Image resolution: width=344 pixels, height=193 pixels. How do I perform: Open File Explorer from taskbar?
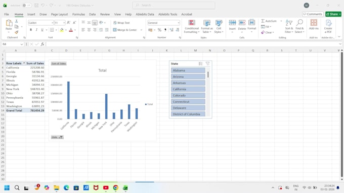point(56,188)
